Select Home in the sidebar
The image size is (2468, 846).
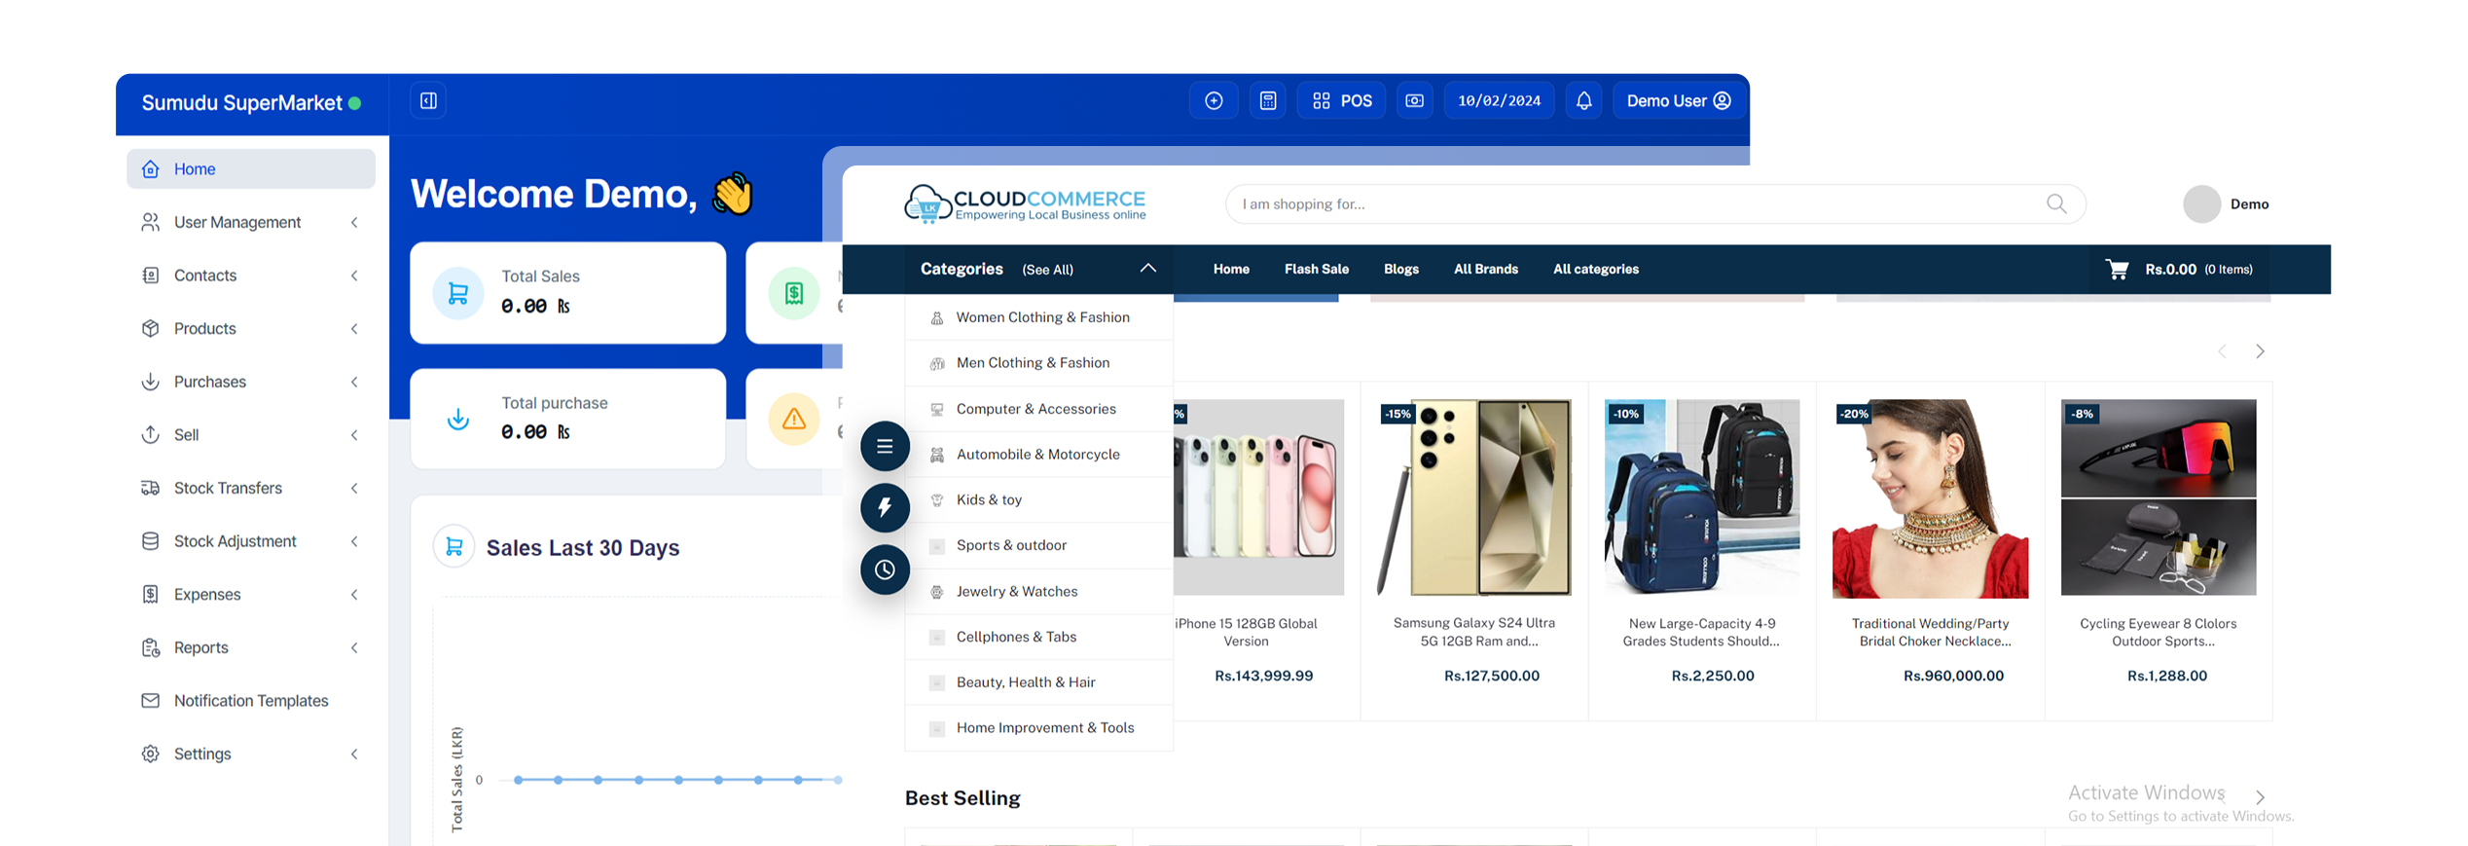click(x=251, y=168)
